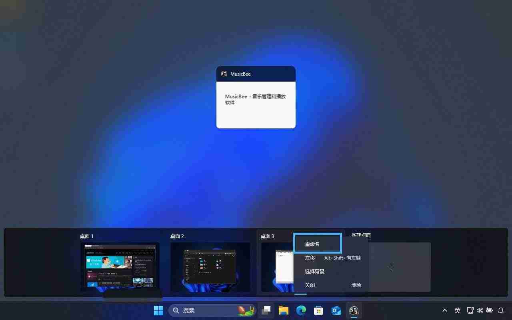512x320 pixels.
Task: Open the notifications bell
Action: (501, 310)
